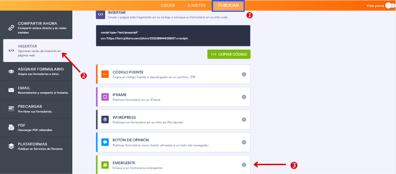Open the EMAIL sidebar section

coord(36,90)
